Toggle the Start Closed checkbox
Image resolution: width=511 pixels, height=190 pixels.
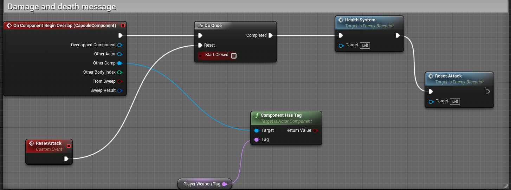[x=234, y=55]
